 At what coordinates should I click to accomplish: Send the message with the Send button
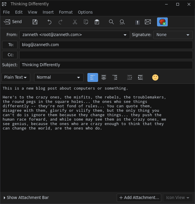pyautogui.click(x=13, y=22)
